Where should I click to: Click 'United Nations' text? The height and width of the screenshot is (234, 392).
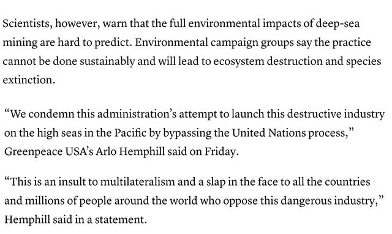coord(269,133)
